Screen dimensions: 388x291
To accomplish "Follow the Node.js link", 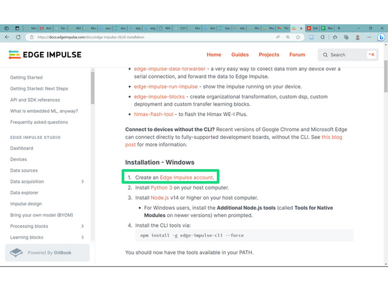I will click(x=160, y=198).
